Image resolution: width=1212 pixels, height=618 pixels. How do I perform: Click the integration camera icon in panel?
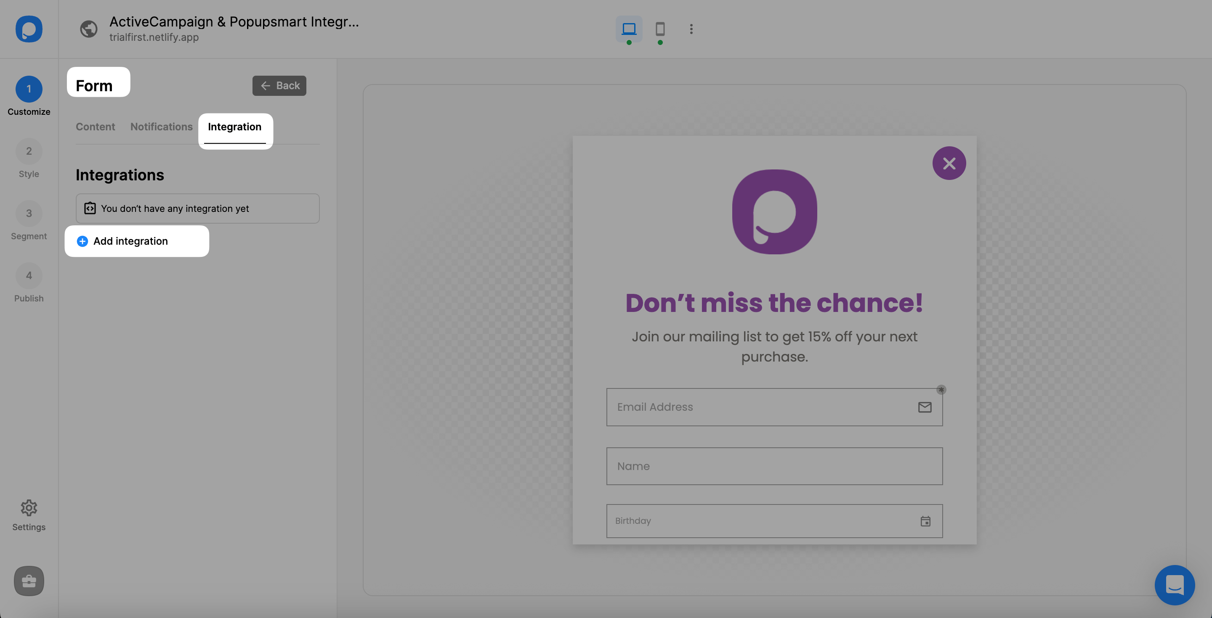tap(89, 208)
